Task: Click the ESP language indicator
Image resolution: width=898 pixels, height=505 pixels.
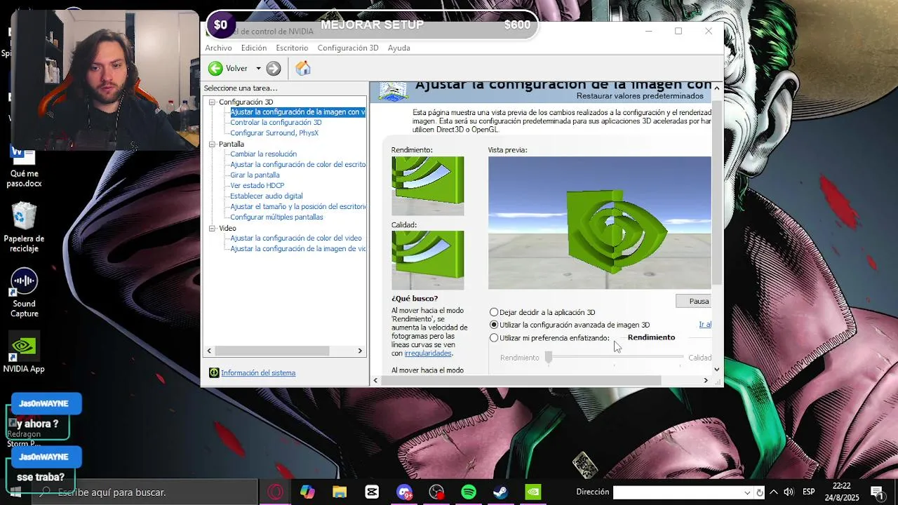Action: tap(808, 492)
